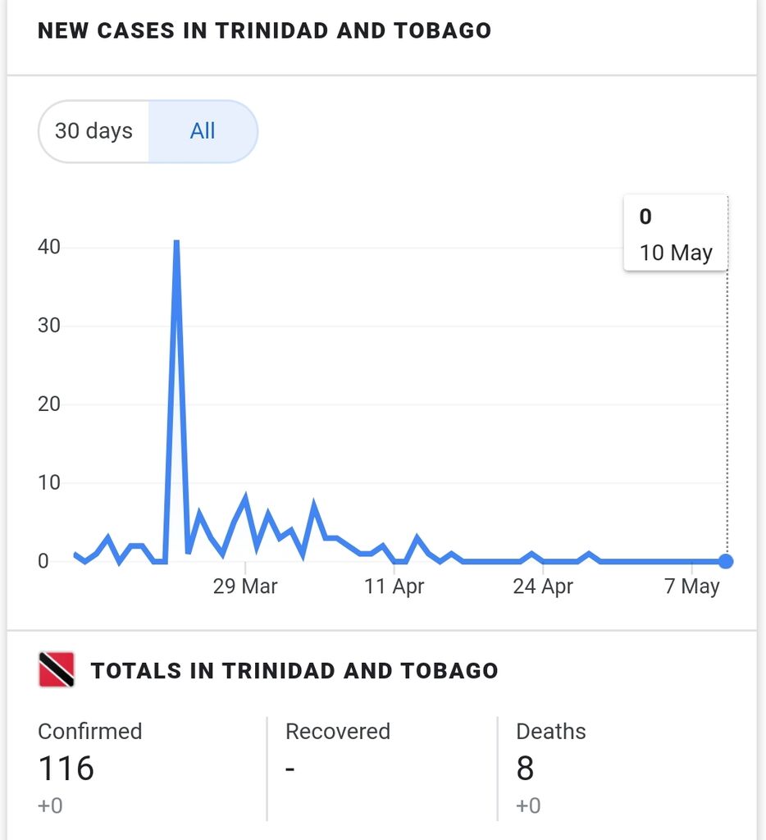Image resolution: width=766 pixels, height=840 pixels.
Task: Click the Totals in Trinidad and Tobago heading
Action: 294,671
